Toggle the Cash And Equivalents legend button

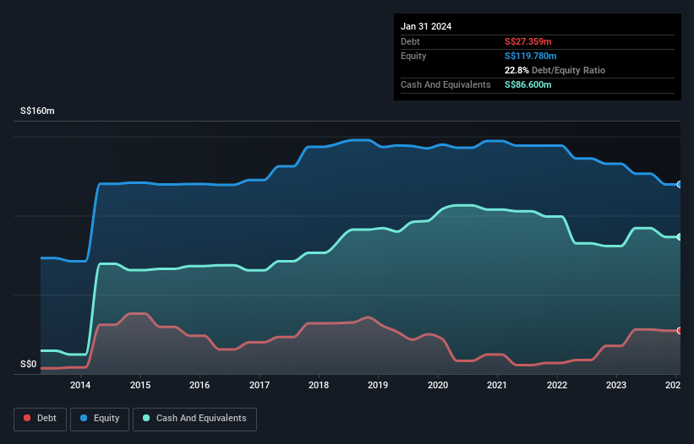click(x=194, y=419)
